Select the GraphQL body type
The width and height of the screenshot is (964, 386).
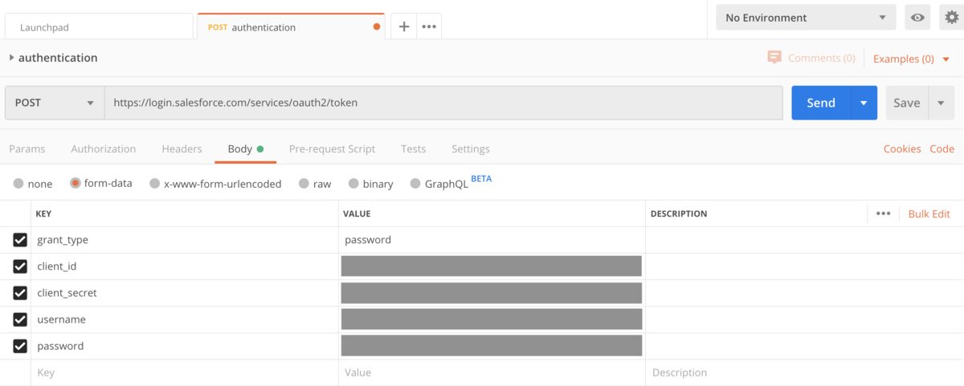point(415,184)
